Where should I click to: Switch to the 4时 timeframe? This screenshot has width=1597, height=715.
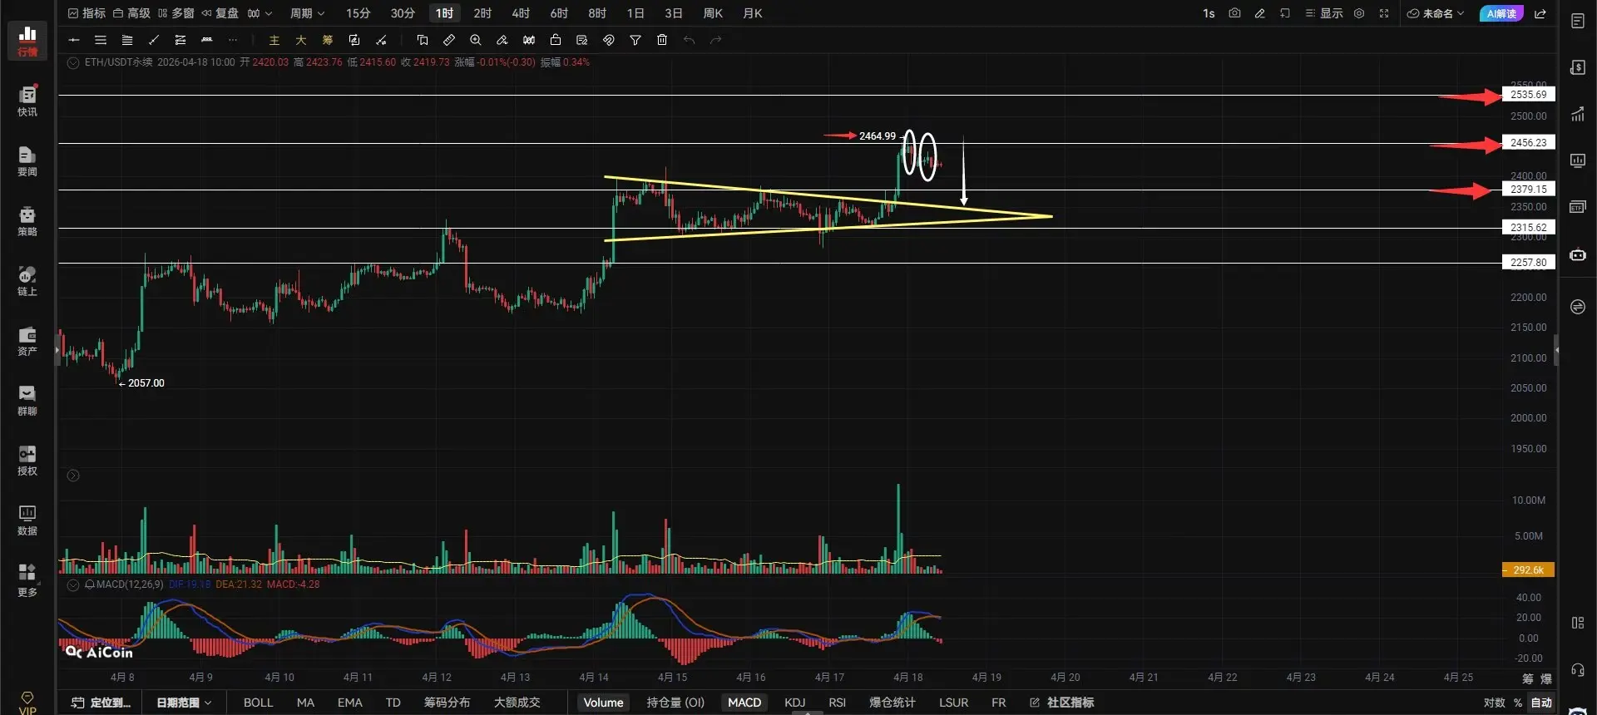(521, 13)
